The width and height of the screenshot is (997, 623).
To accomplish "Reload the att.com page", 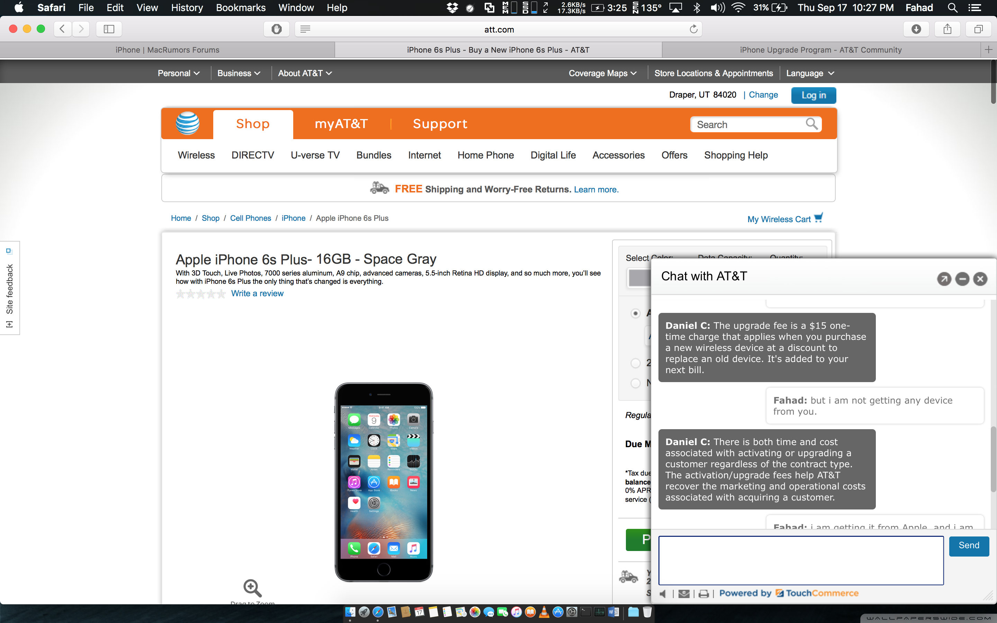I will click(693, 29).
